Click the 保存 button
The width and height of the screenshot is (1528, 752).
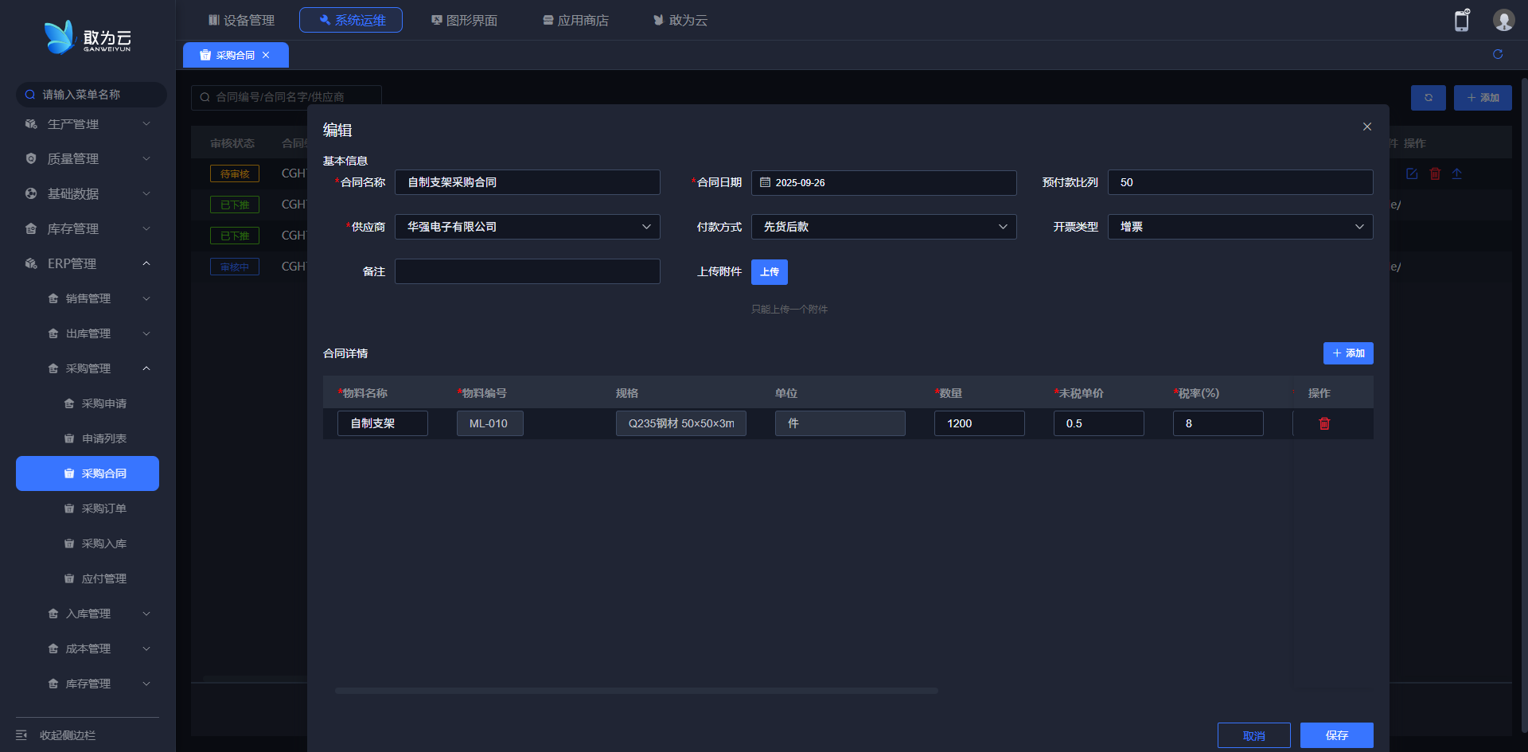pyautogui.click(x=1336, y=734)
